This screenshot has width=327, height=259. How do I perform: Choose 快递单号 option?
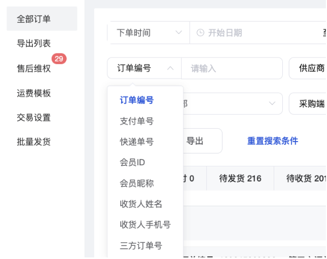[x=137, y=142]
